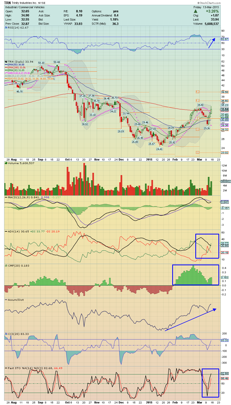The width and height of the screenshot is (231, 405).
Task: Click the CCI(20) 83.33 label
Action: point(18,334)
